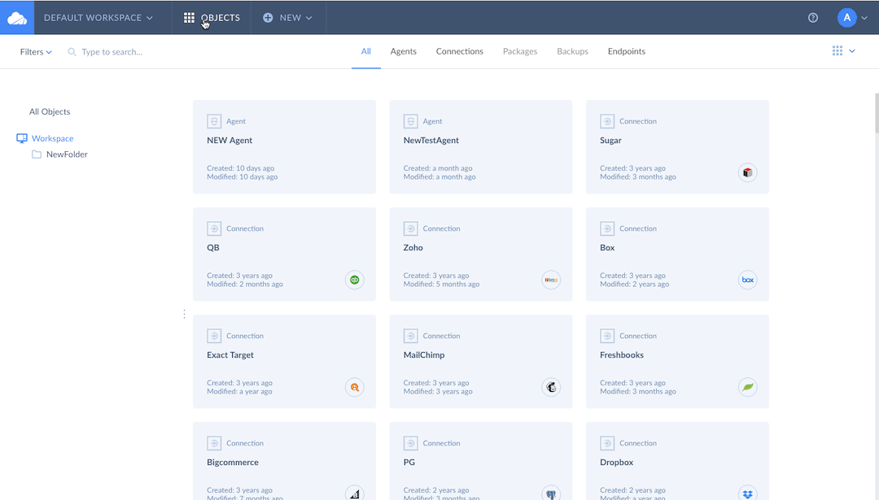Open the QB connection card
This screenshot has height=500, width=879.
(284, 254)
